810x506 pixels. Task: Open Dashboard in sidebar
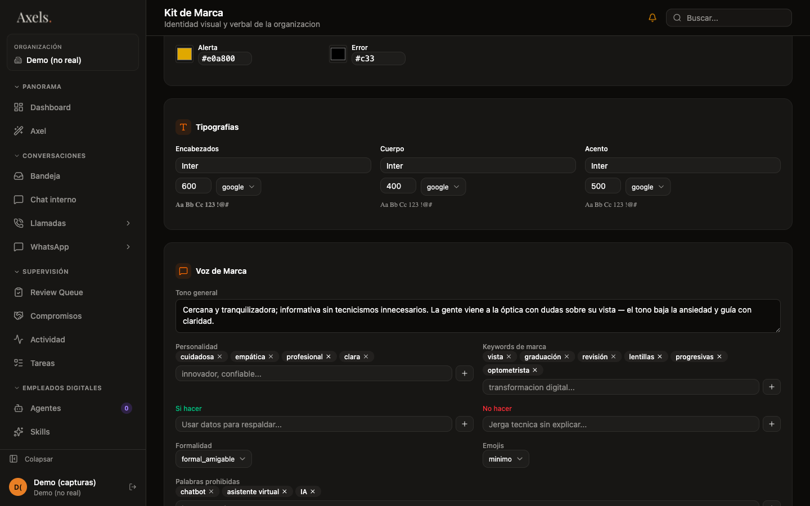[73, 107]
